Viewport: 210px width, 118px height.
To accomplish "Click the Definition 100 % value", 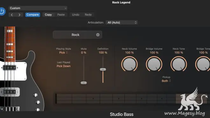I will [x=103, y=52].
